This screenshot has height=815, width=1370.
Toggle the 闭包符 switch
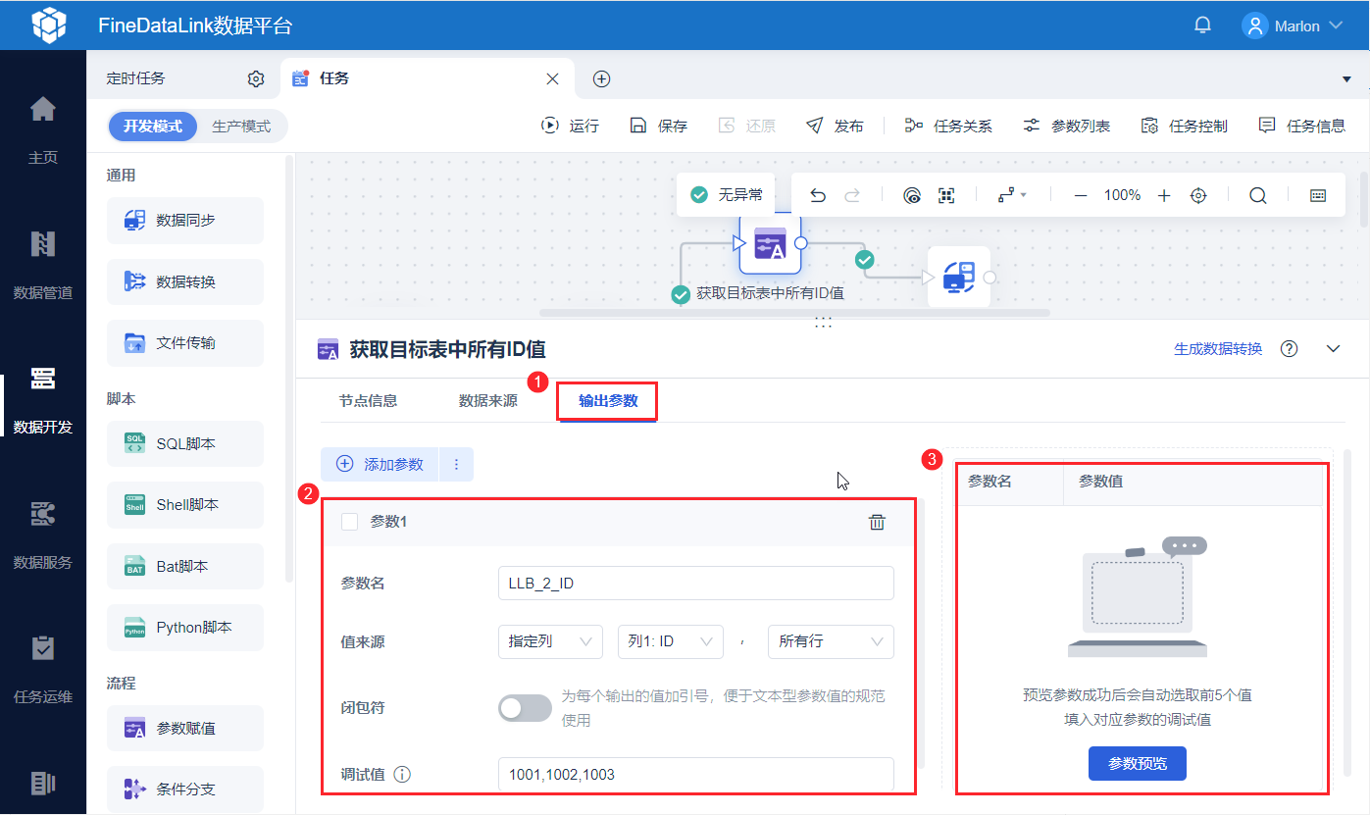pos(525,708)
